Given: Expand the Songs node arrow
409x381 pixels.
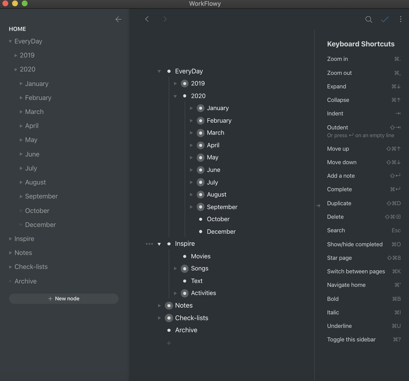Looking at the screenshot, I should [x=175, y=268].
